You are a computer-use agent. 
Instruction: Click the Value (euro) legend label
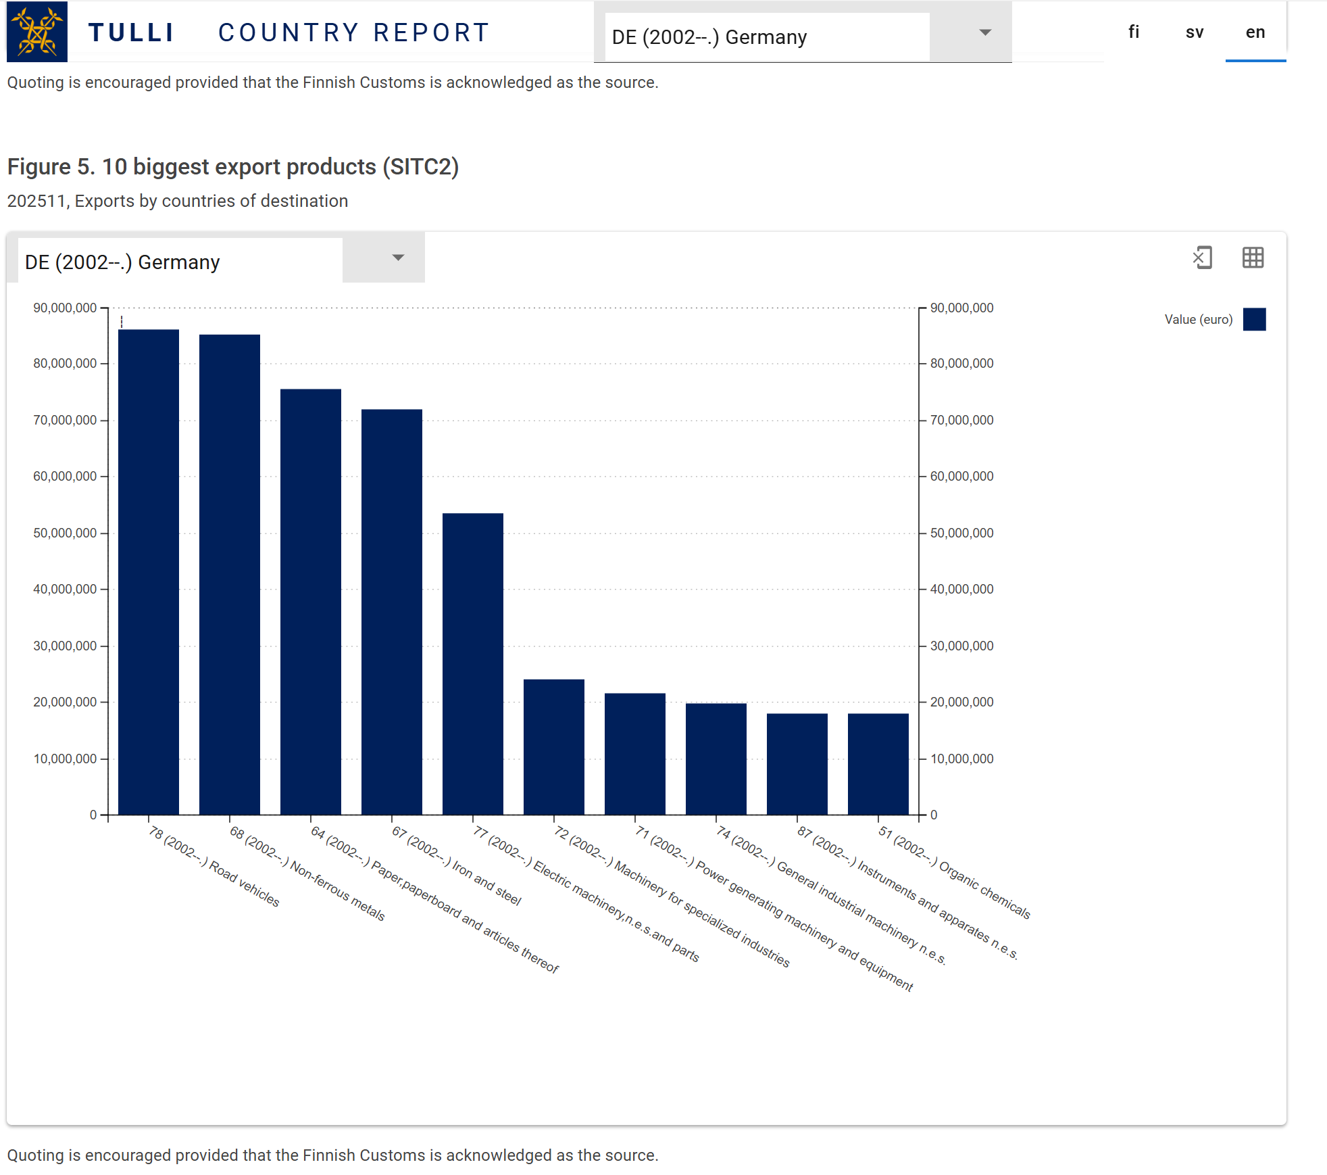(x=1198, y=319)
